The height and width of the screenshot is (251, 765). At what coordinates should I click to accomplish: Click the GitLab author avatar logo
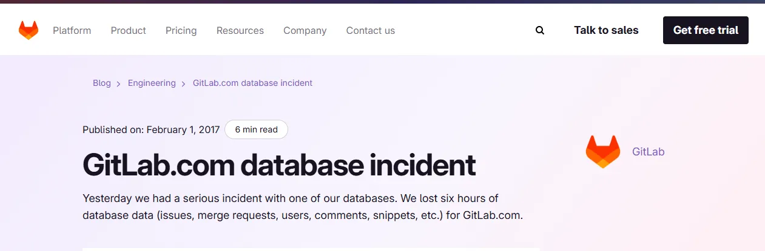(603, 152)
